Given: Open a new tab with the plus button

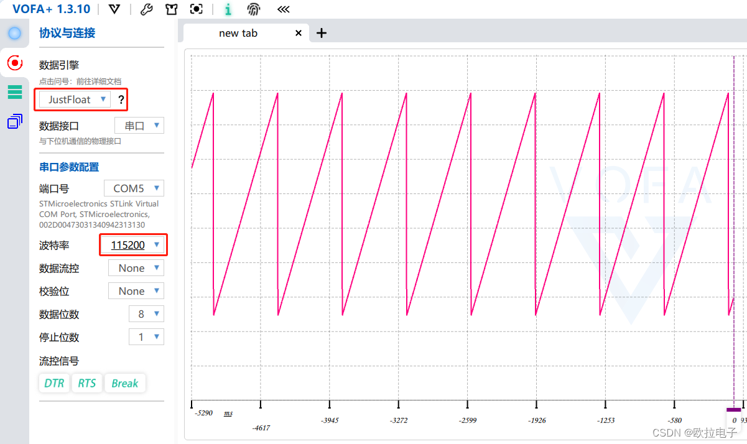Looking at the screenshot, I should click(x=321, y=33).
